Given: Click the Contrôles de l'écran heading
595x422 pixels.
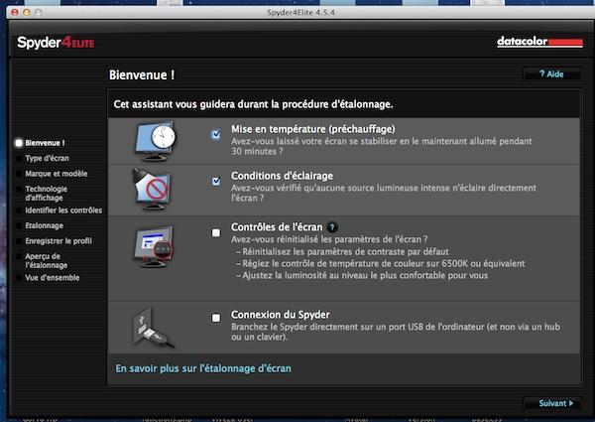Looking at the screenshot, I should (277, 227).
